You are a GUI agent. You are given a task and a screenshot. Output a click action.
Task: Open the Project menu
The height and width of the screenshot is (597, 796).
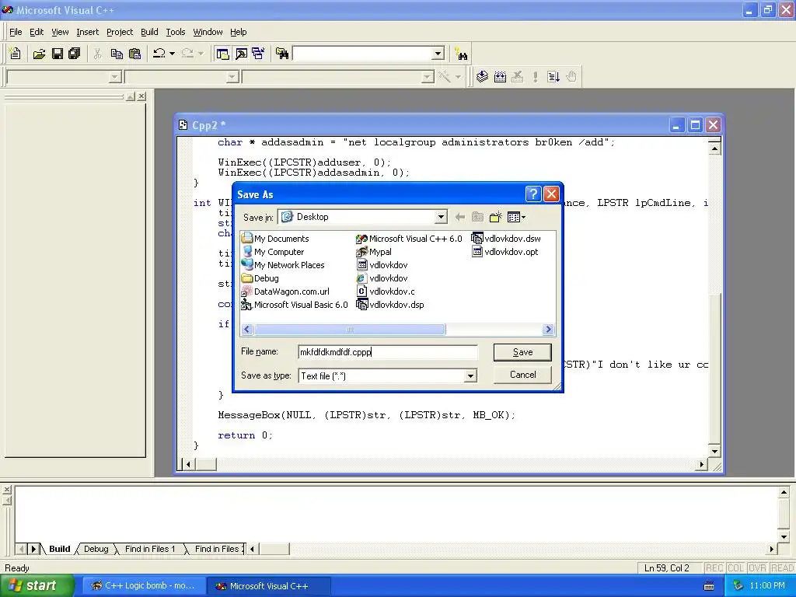click(119, 32)
